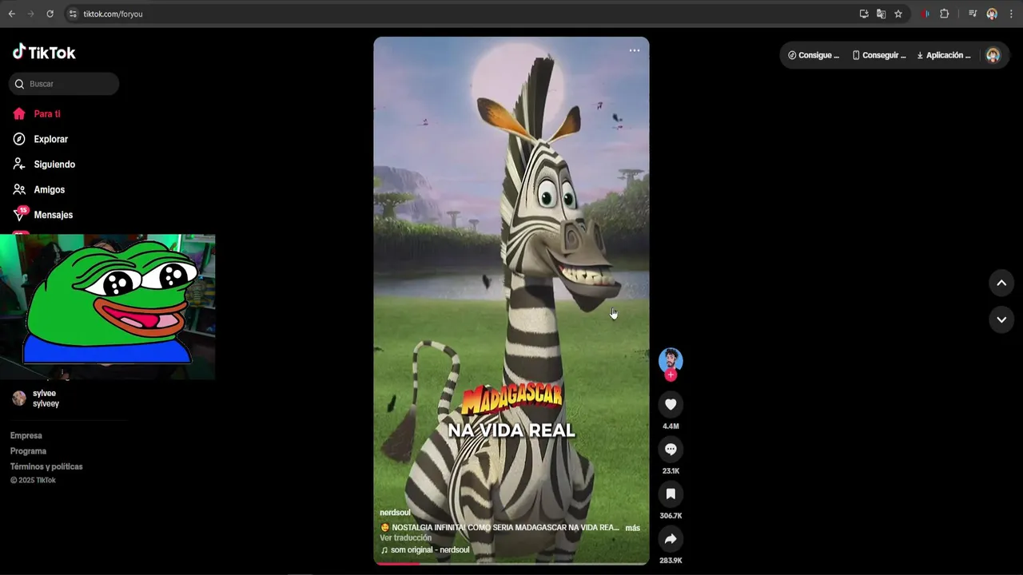Like the video with heart icon
This screenshot has width=1023, height=575.
[671, 405]
